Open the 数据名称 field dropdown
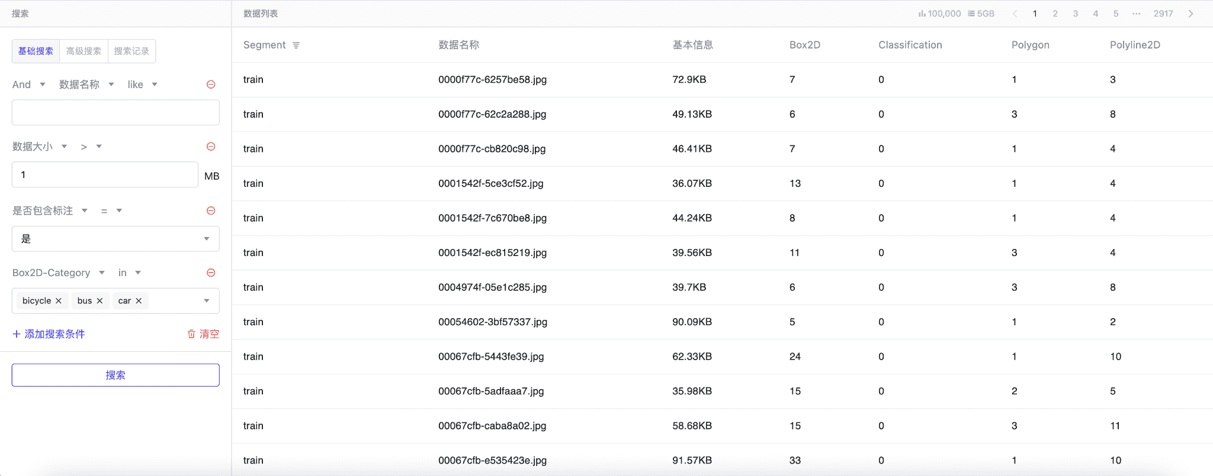The image size is (1213, 476). [86, 85]
